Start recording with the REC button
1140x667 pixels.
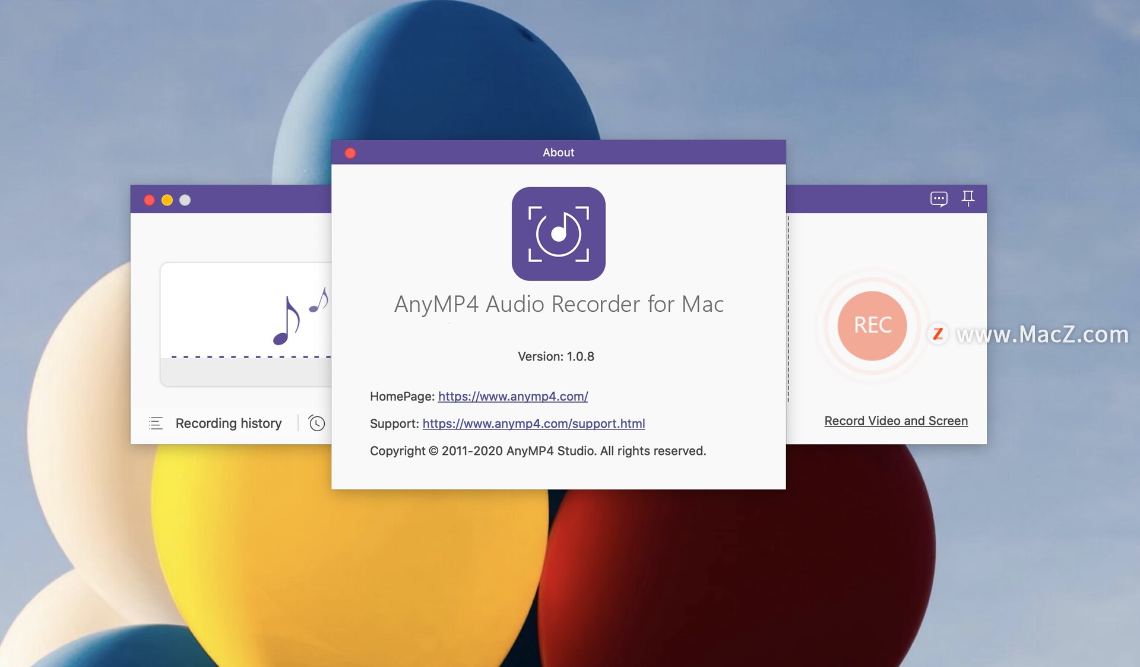coord(872,325)
